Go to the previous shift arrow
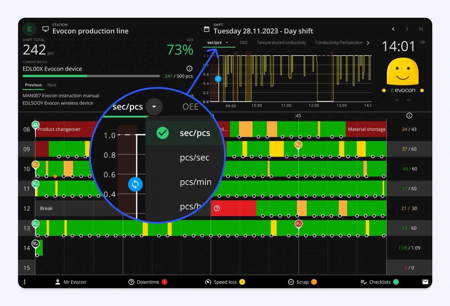450x306 pixels. (393, 29)
